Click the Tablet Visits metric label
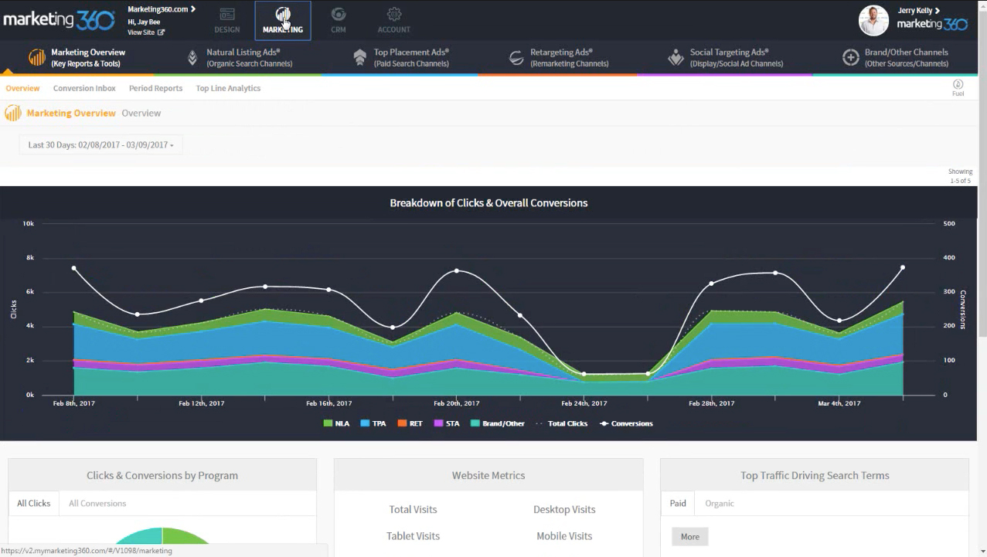 click(x=413, y=536)
